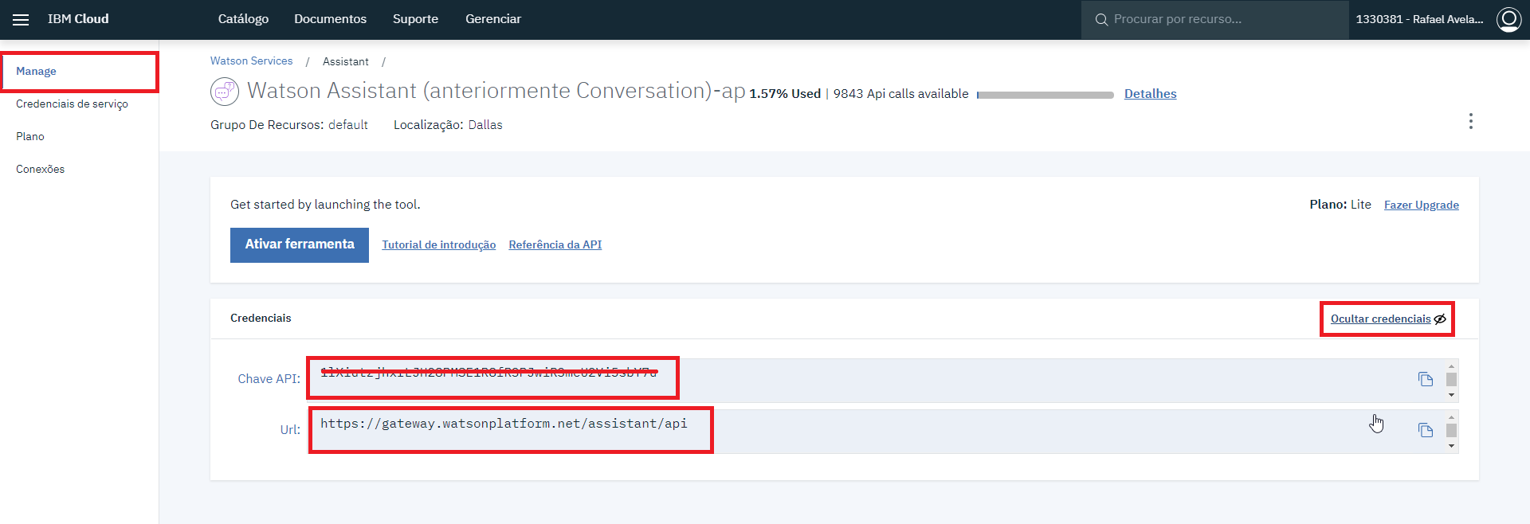Image resolution: width=1530 pixels, height=524 pixels.
Task: Open the vertical three-dot actions menu
Action: pyautogui.click(x=1471, y=121)
